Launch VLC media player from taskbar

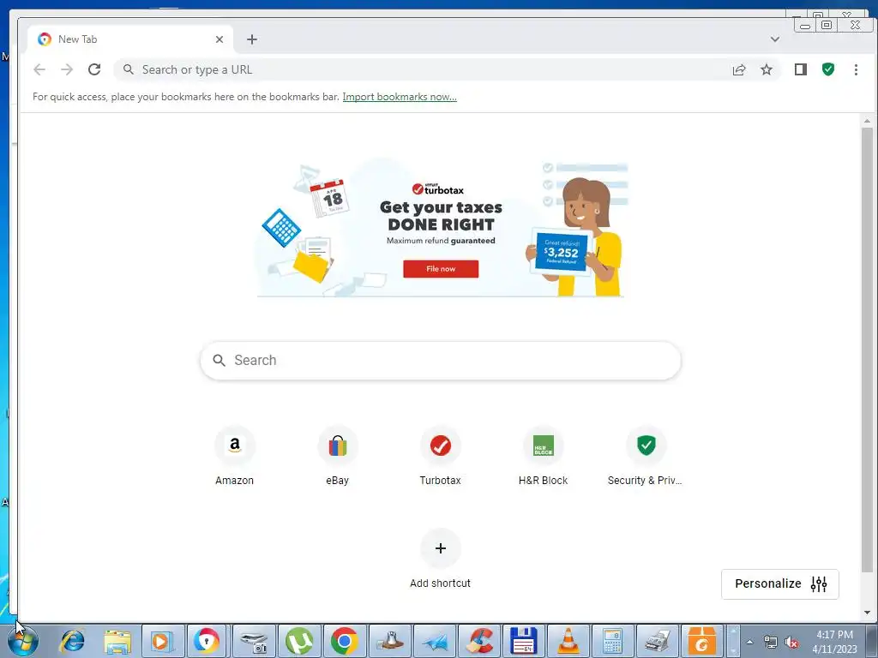click(x=568, y=641)
